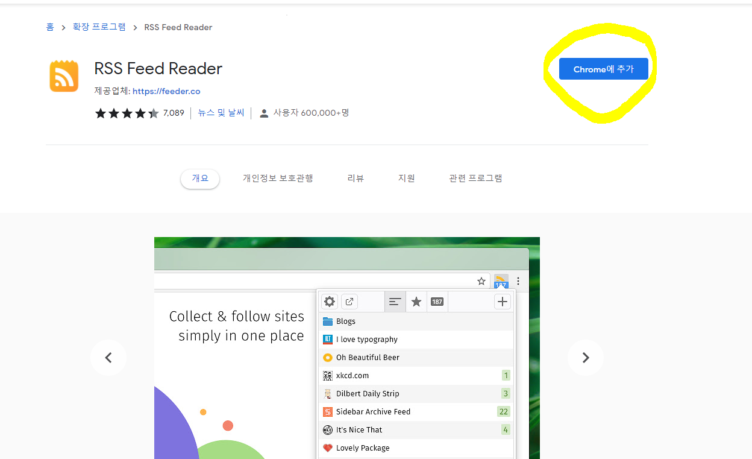Click the RSS extension icon in the browser toolbar
This screenshot has width=752, height=459.
[501, 282]
